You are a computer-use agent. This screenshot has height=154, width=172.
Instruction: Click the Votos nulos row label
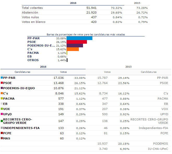(30, 17)
